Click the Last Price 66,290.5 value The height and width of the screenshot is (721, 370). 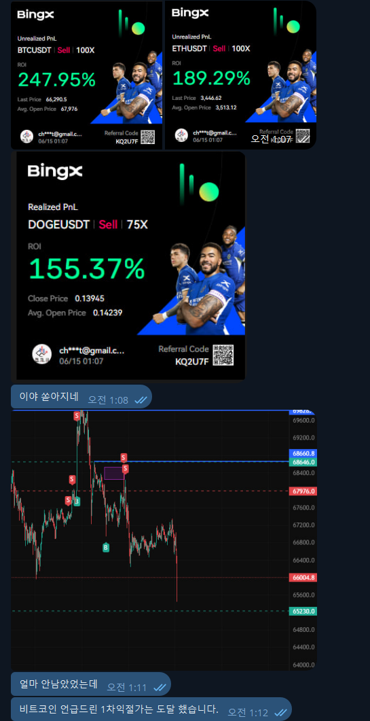[58, 99]
